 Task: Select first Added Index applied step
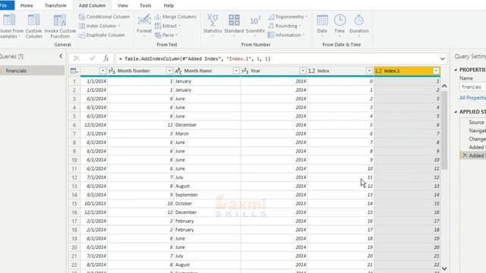coord(477,147)
